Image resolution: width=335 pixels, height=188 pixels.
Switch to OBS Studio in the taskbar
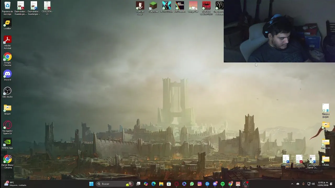(x=245, y=184)
